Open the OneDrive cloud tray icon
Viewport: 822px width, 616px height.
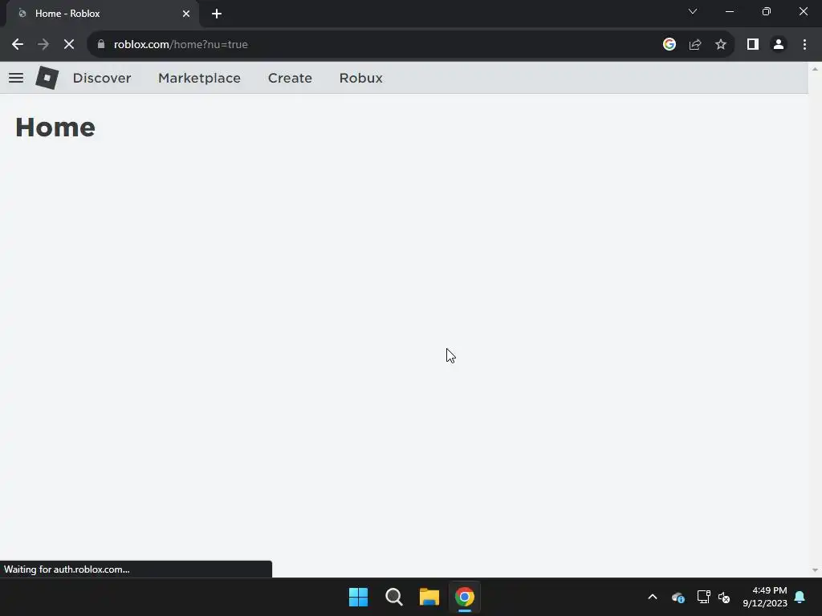click(x=678, y=597)
